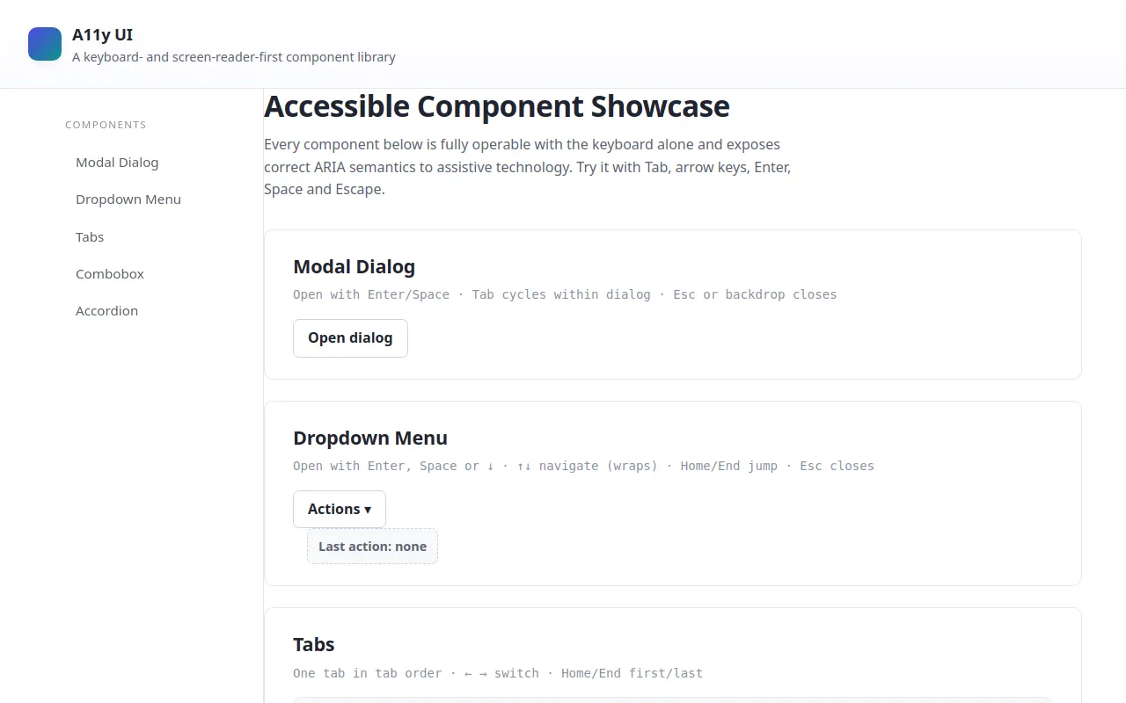Viewport: 1126px width, 703px height.
Task: Click the COMPONENTS sidebar label
Action: pyautogui.click(x=106, y=125)
